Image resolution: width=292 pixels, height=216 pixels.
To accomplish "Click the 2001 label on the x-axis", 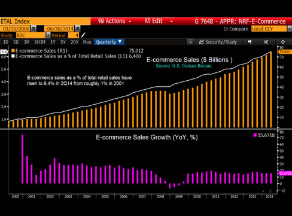I will pos(31,197).
